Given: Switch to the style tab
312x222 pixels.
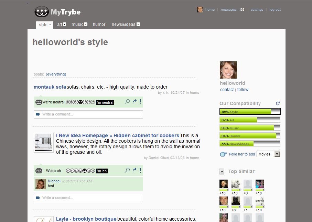Looking at the screenshot, I should coord(43,25).
